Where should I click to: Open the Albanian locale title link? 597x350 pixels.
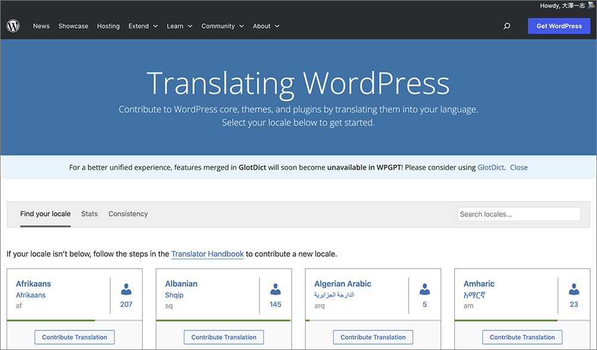(181, 284)
